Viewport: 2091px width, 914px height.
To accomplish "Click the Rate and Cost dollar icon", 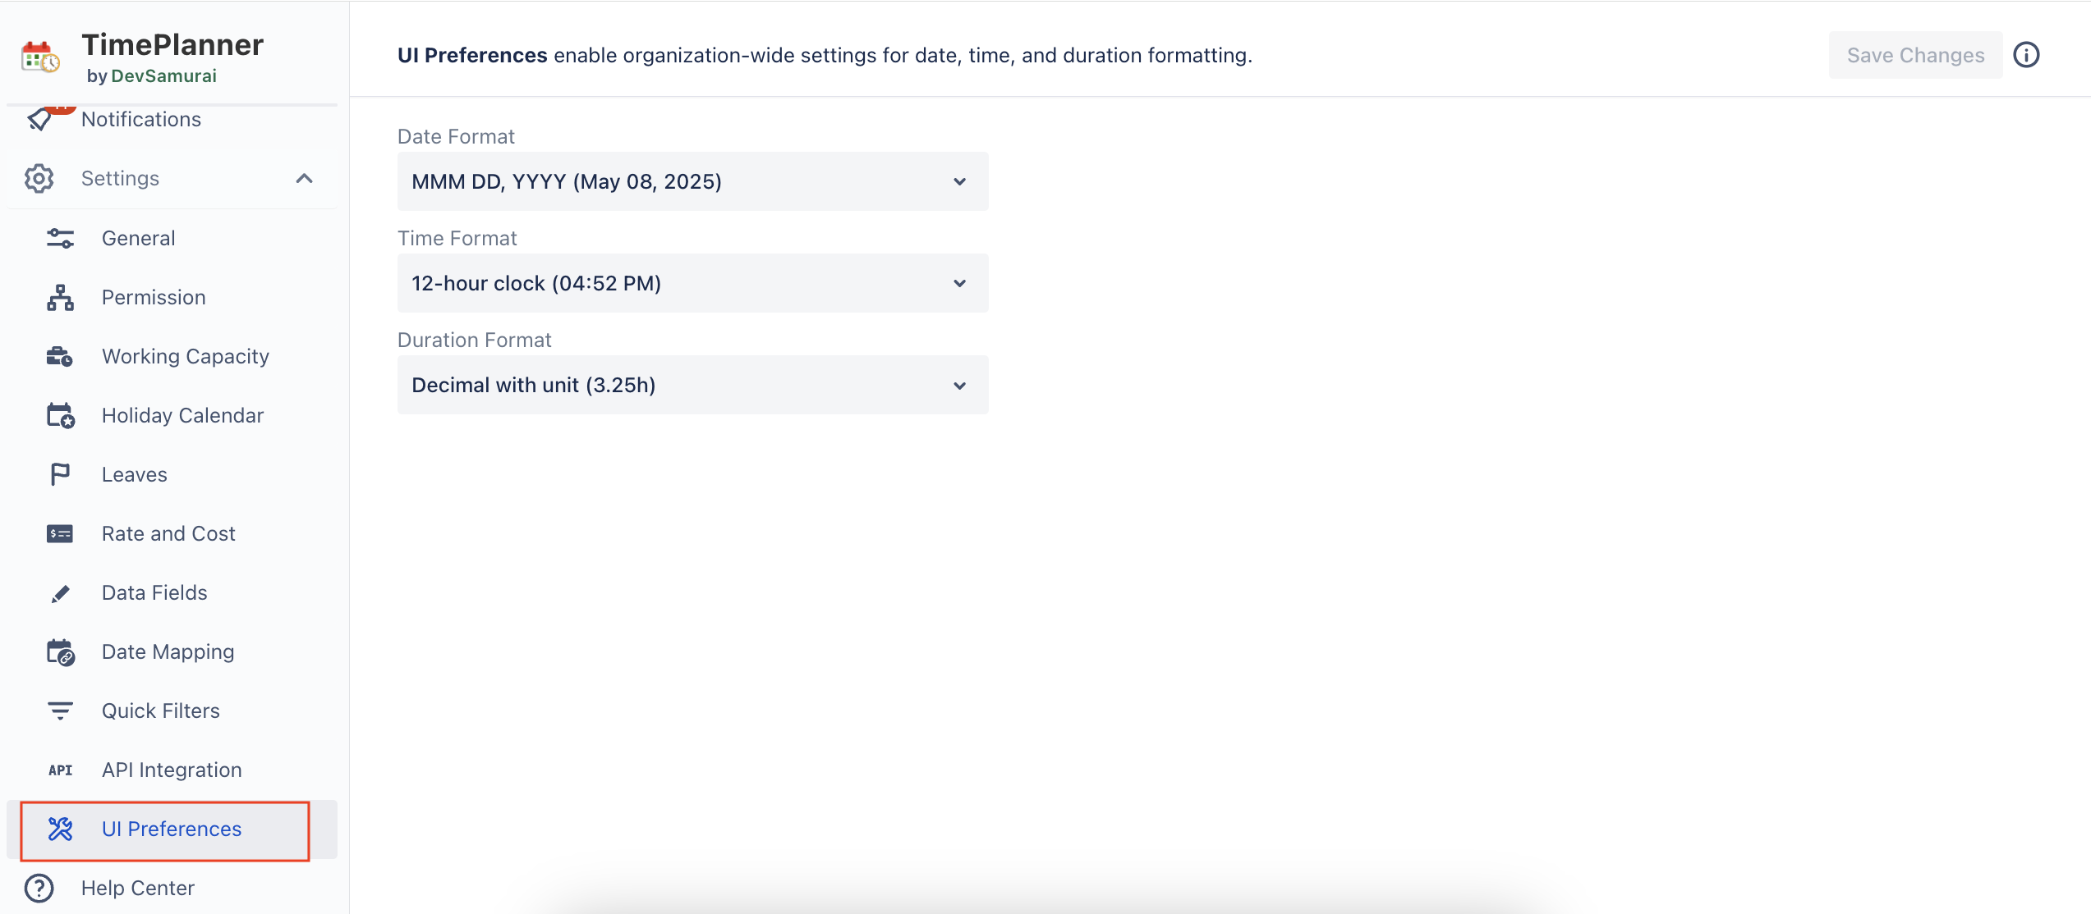I will [60, 533].
